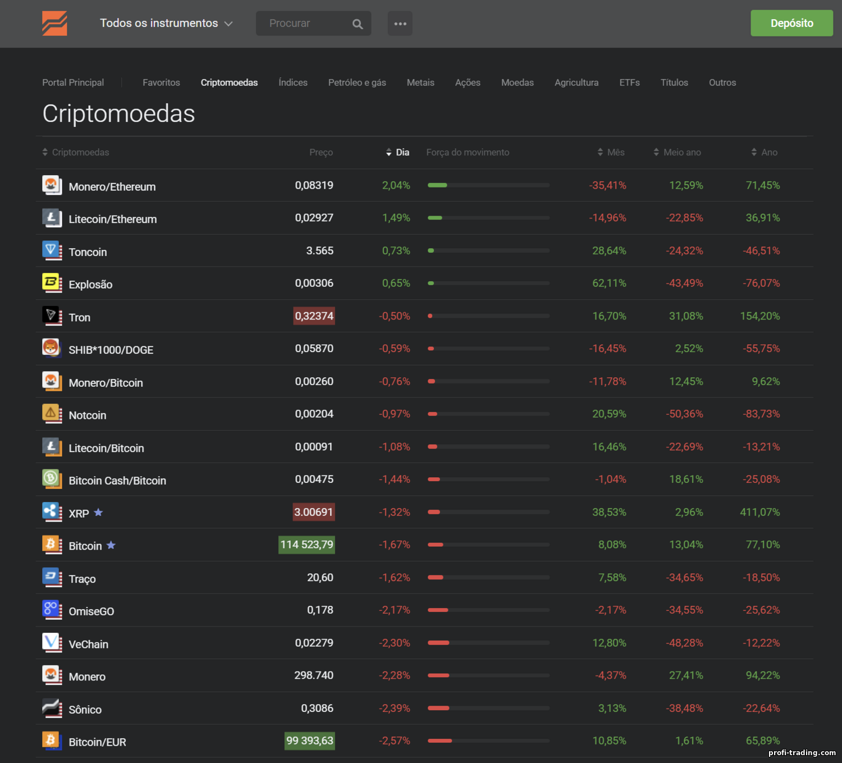
Task: Click the SHIB*1000/DOGE coin icon
Action: click(52, 348)
